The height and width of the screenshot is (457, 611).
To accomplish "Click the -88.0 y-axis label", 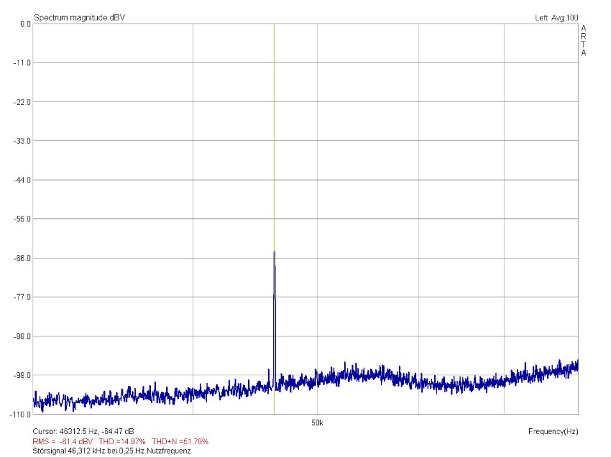I will pos(24,336).
